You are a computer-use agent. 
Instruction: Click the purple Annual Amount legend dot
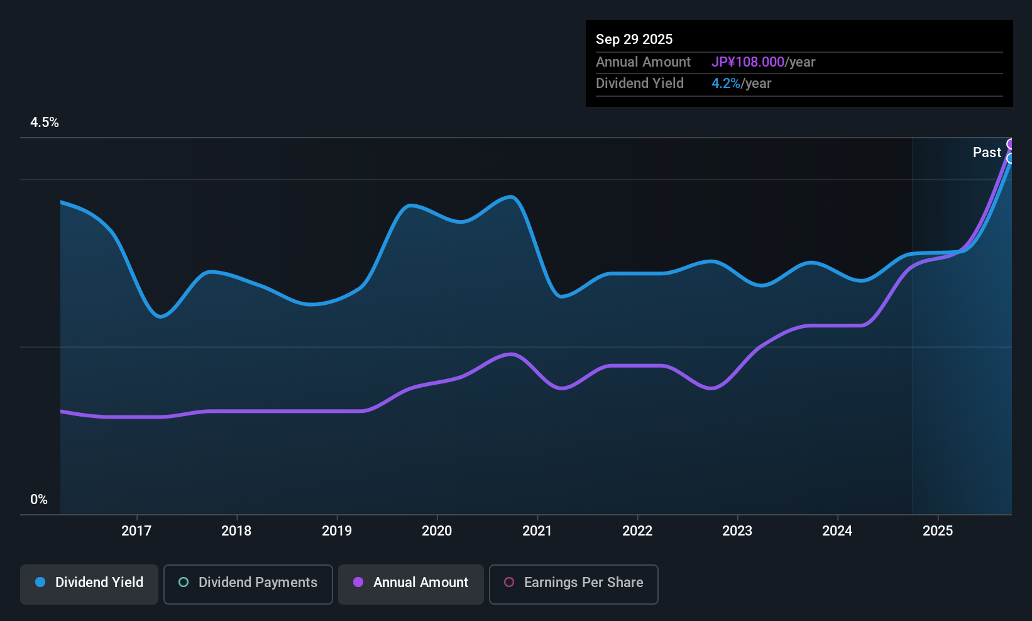pyautogui.click(x=357, y=583)
